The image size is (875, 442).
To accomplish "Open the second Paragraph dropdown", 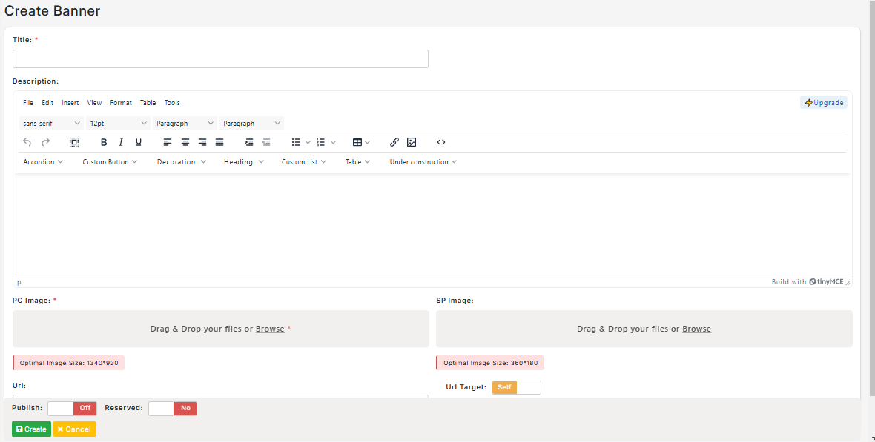I will pos(251,123).
